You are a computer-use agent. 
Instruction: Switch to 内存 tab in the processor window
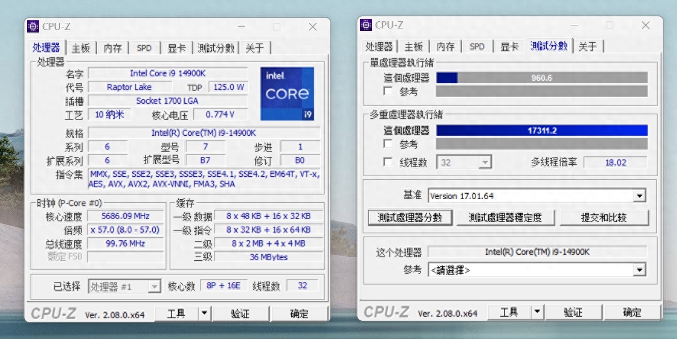pyautogui.click(x=113, y=48)
